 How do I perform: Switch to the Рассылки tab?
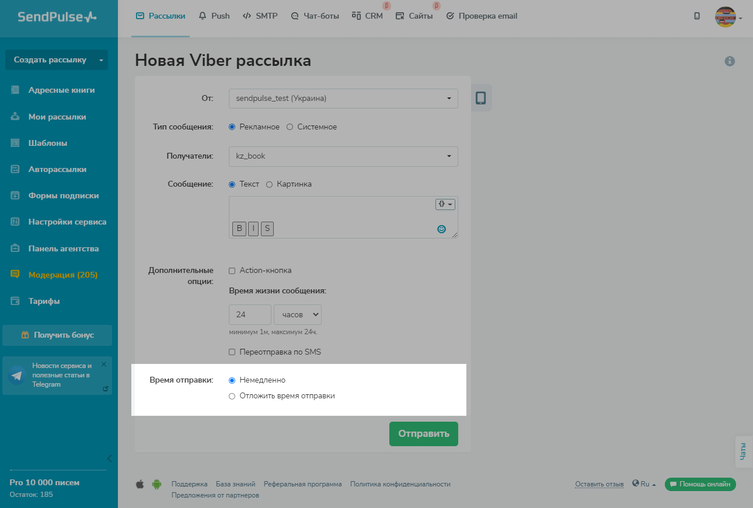click(x=161, y=16)
